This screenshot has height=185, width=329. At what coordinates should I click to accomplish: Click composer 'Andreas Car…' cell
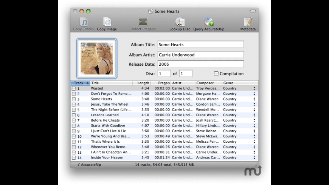(208, 157)
